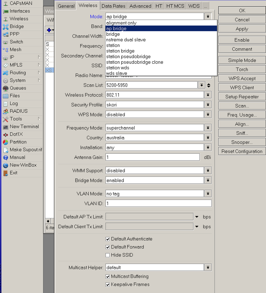Click the Make Supout.rif icon
266x293 pixels.
[6, 150]
